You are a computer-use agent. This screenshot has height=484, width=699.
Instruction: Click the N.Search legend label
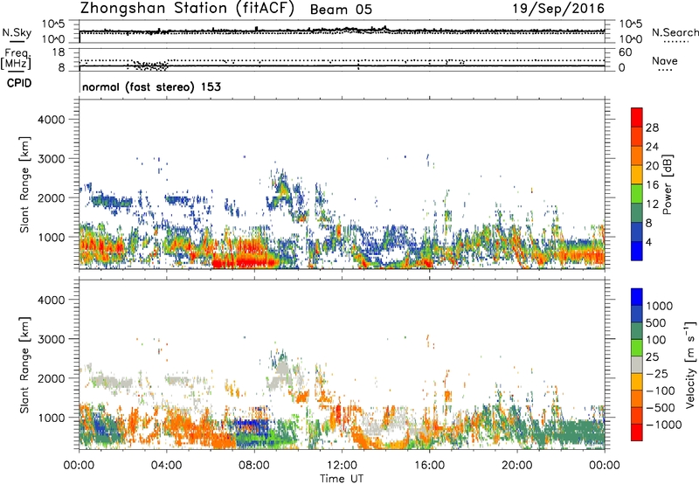(675, 32)
